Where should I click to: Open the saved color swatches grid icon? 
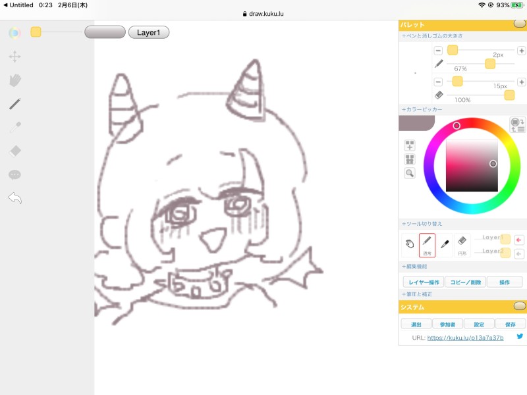[409, 159]
